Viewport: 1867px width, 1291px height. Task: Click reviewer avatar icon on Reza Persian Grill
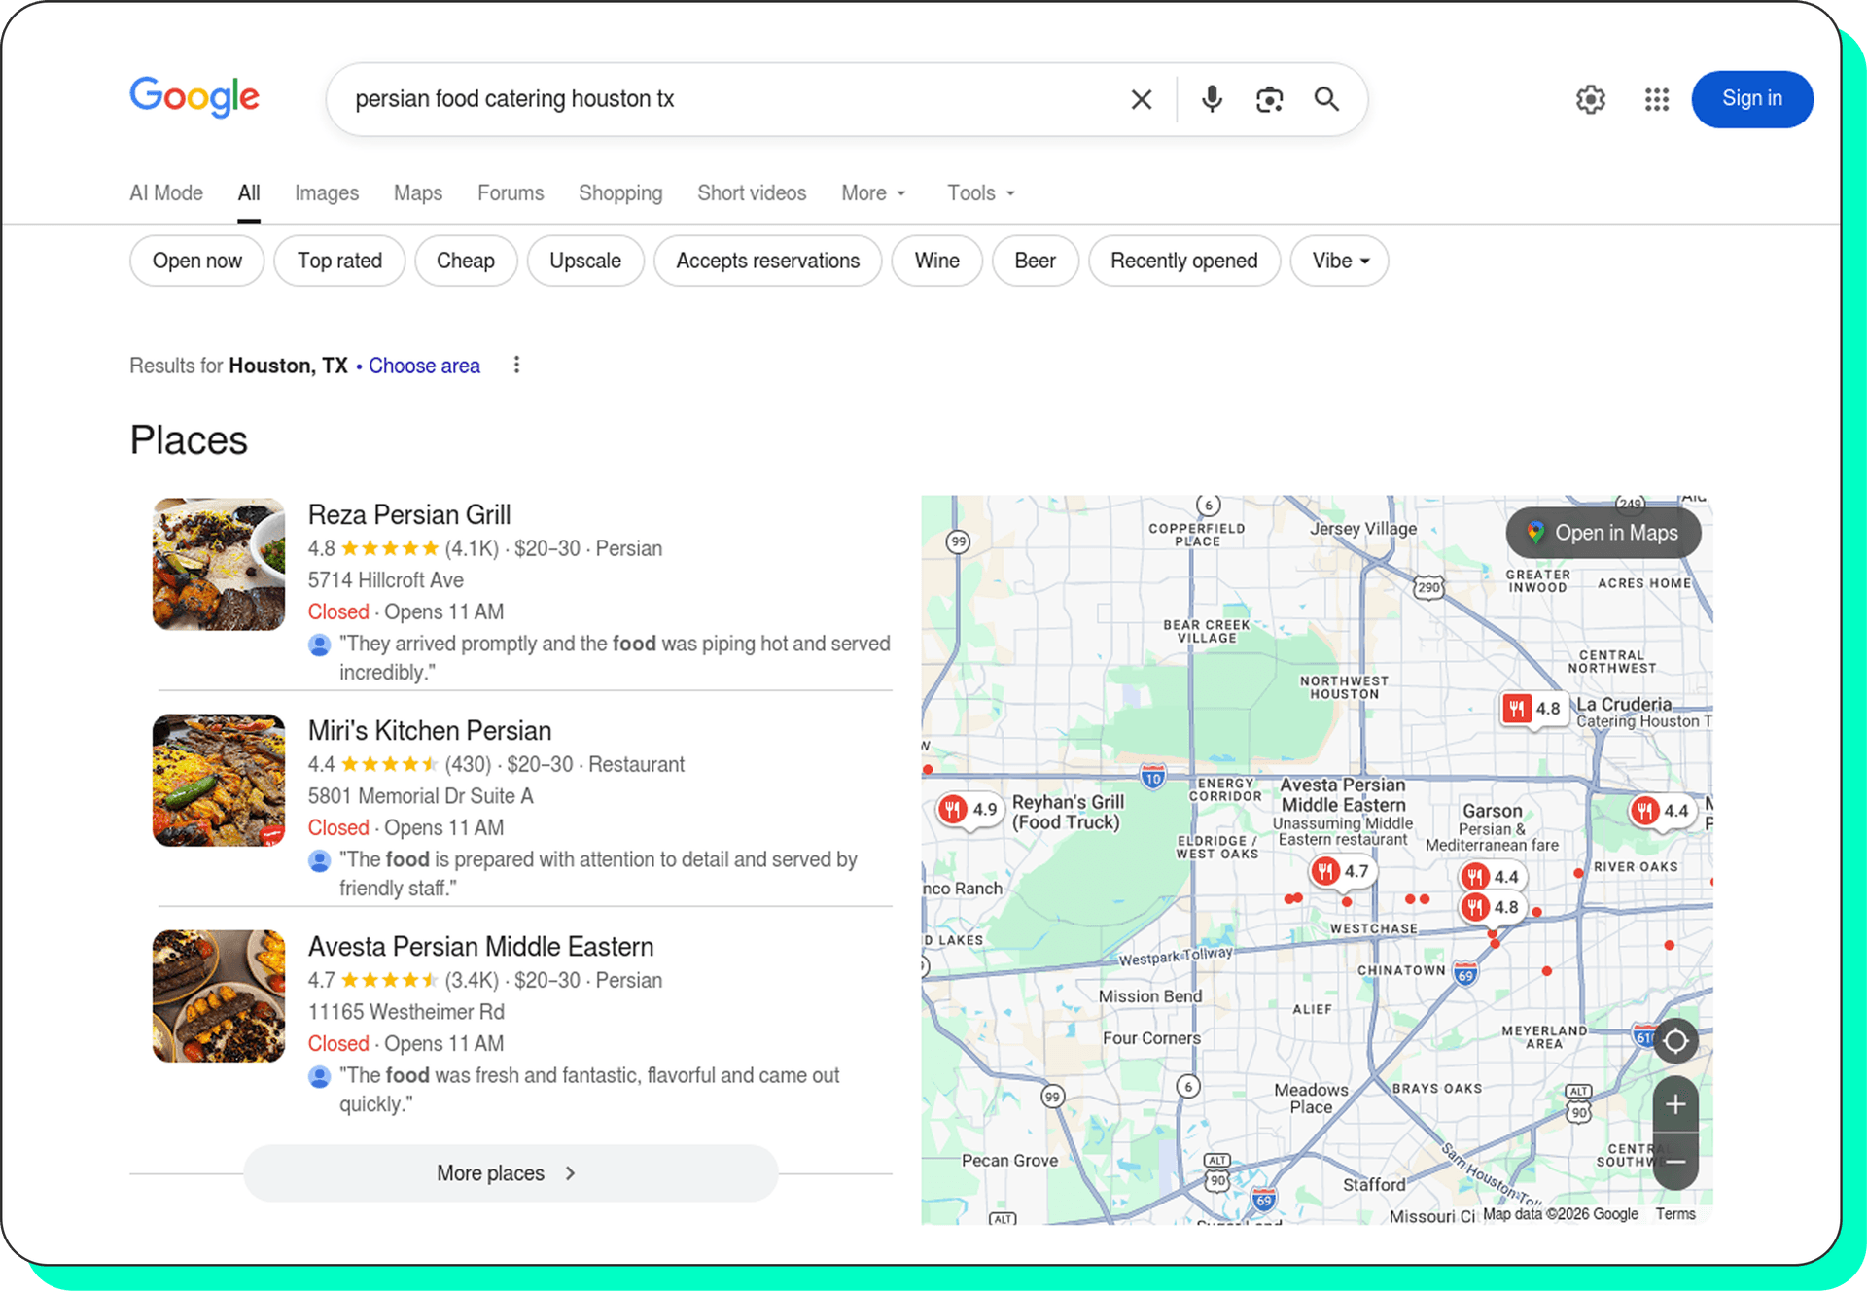(x=319, y=645)
